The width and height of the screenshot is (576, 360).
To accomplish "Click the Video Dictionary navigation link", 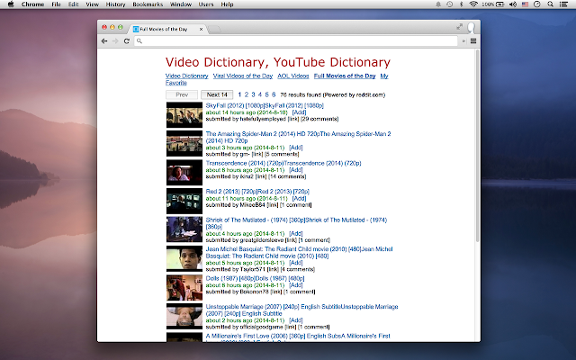I will point(186,76).
